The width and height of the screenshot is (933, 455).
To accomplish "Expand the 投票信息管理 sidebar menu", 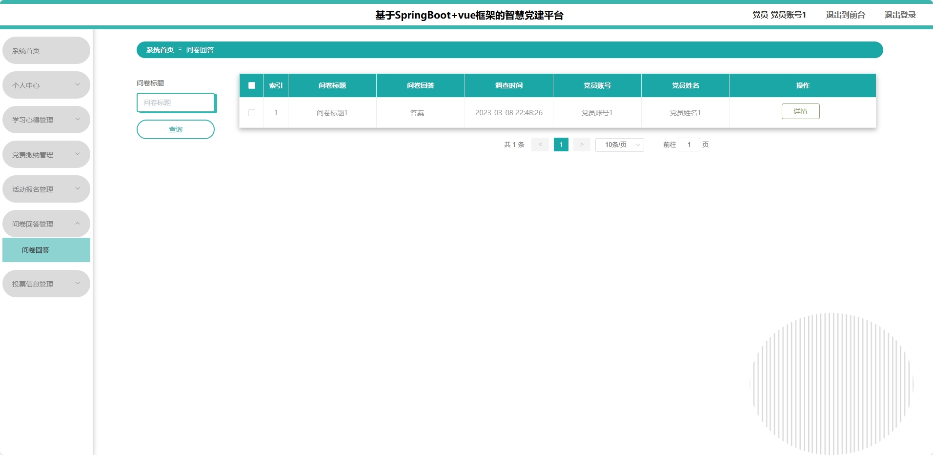I will coord(46,284).
